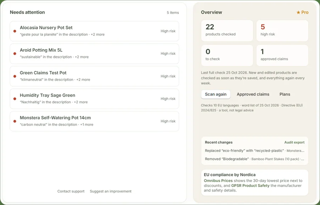Click the "sustainable" in the description line

point(54,57)
